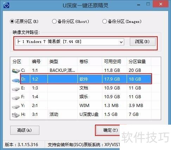Click the 1.5 GB free space cell
Screen dimensions: 171x150
111,114
